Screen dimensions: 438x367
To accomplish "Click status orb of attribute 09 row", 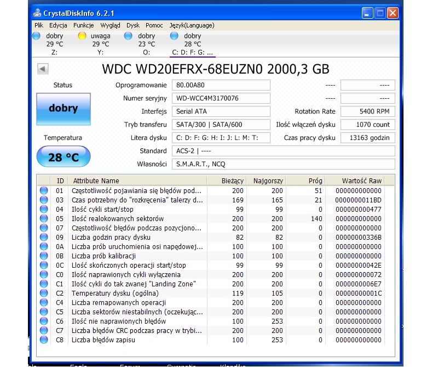I will [44, 237].
